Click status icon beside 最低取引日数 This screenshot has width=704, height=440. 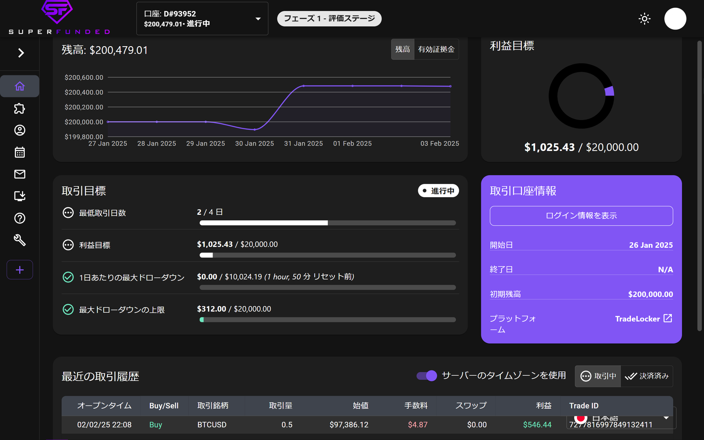68,213
